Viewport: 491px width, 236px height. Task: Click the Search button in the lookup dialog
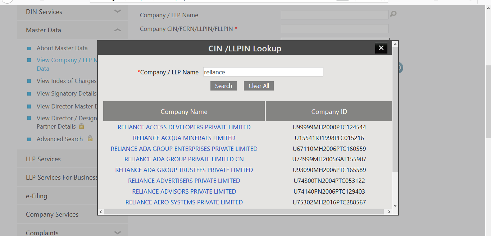(x=223, y=86)
